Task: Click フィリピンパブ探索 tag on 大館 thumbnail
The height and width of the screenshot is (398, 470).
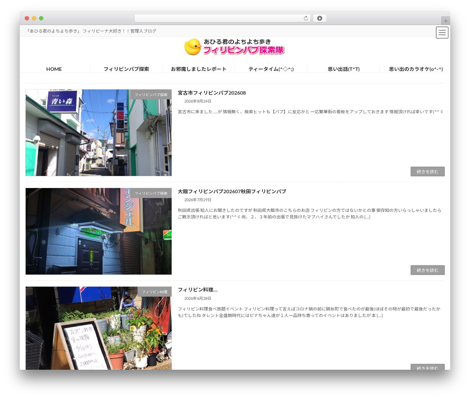Action: (151, 193)
